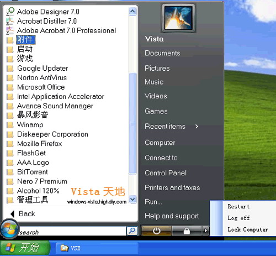Click the Vista user name
Viewport: 276px width, 256px height.
(154, 39)
